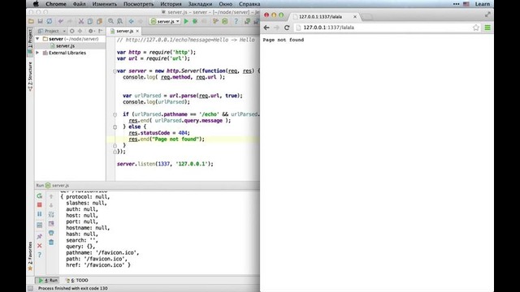This screenshot has width=520, height=292.
Task: Click the green round Node icon in the toolbar
Action: pyautogui.click(x=225, y=21)
